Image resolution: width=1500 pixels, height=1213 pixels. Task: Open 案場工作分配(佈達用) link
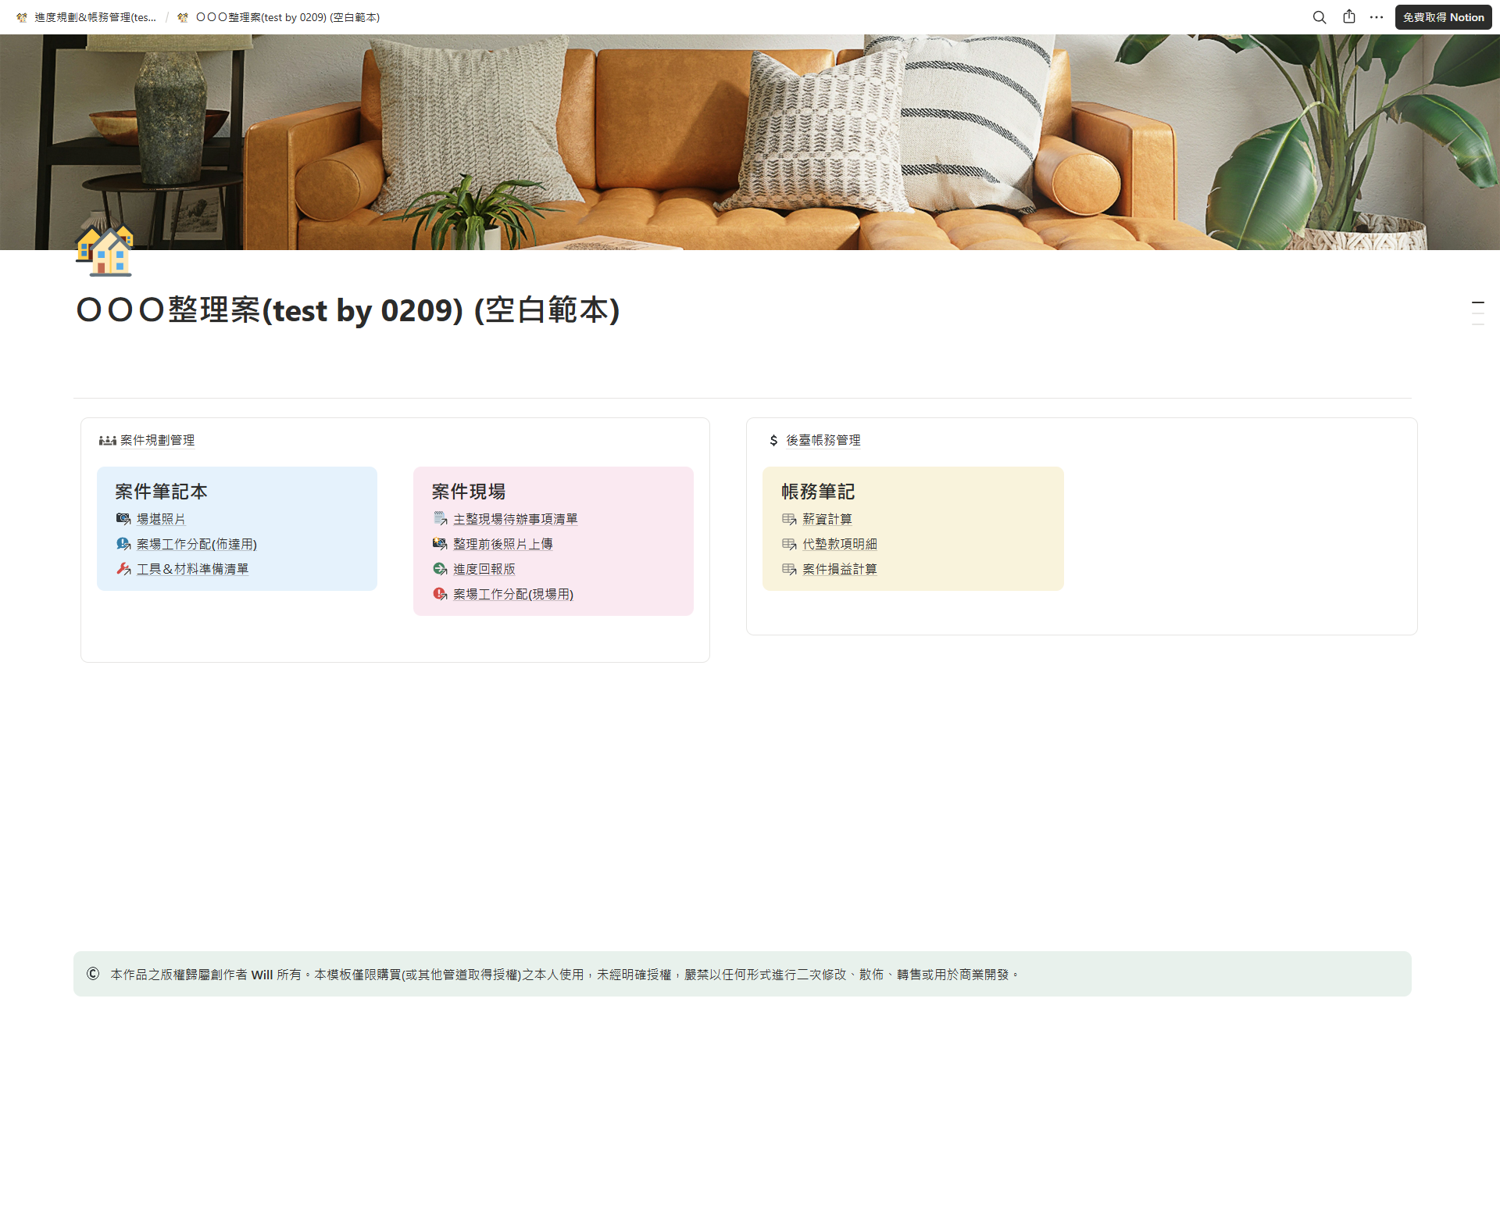196,544
